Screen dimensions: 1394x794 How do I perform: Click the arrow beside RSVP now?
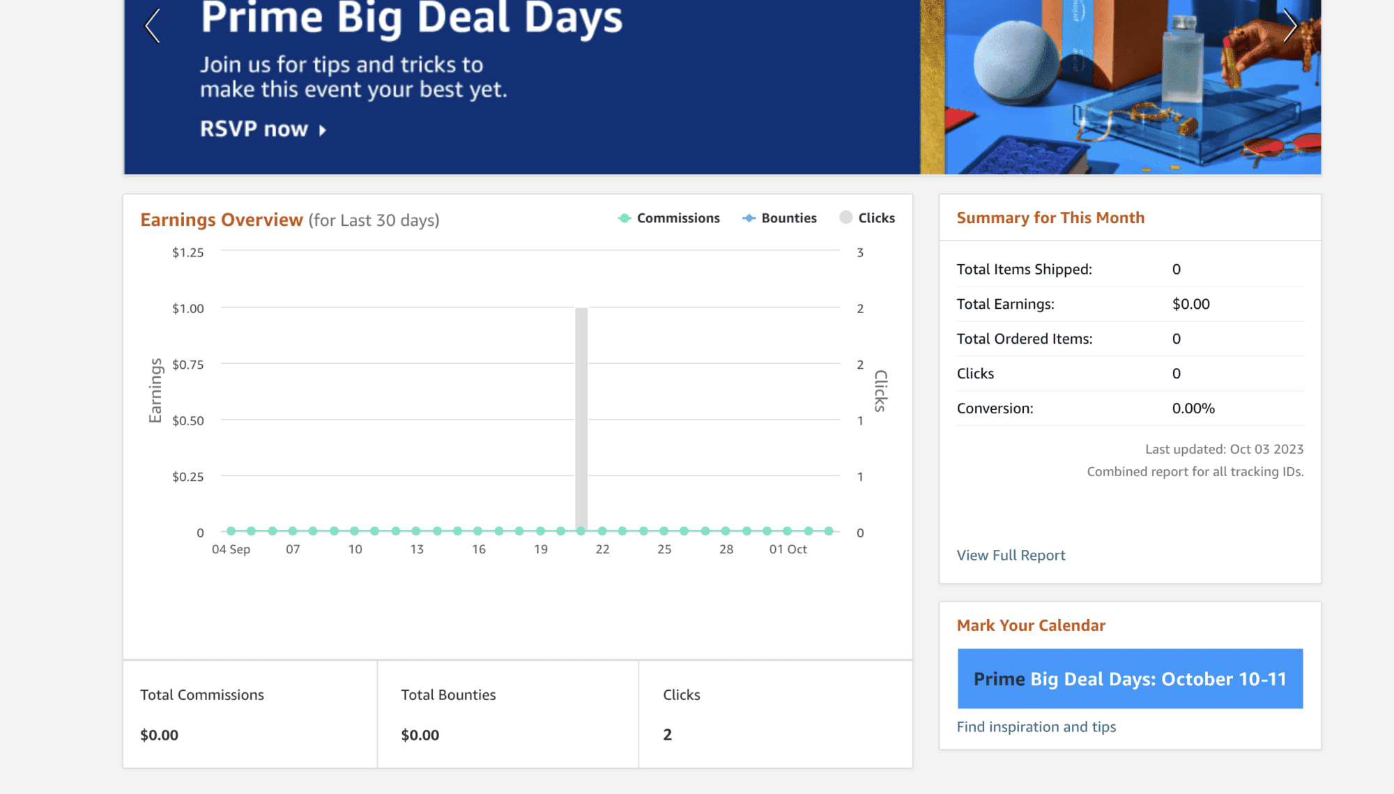323,130
